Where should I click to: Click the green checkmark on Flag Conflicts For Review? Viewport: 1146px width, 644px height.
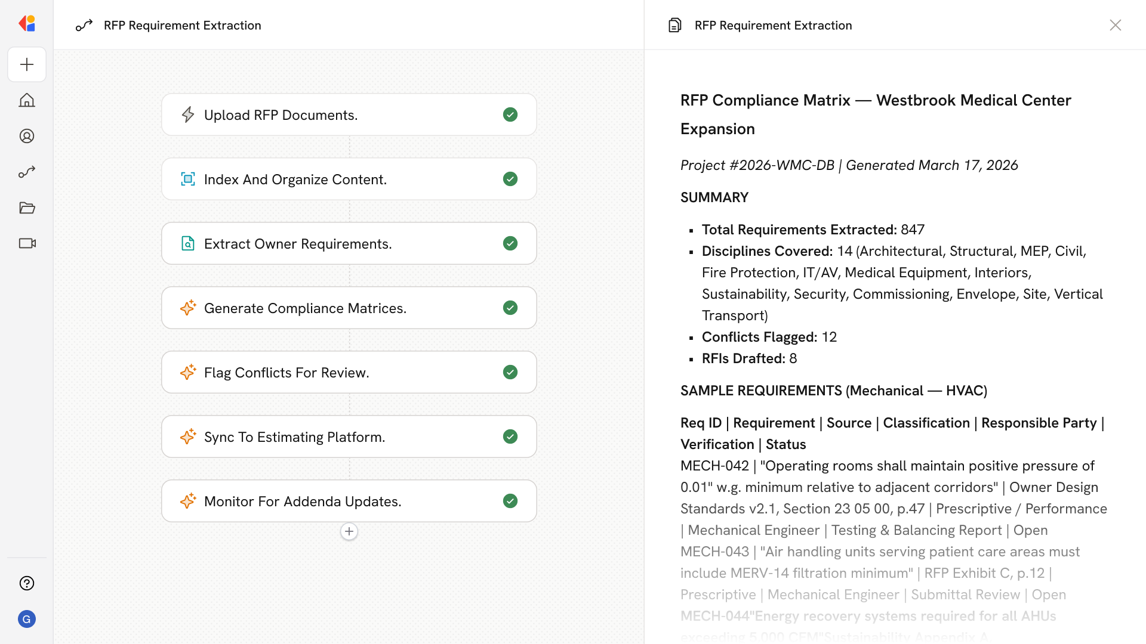(x=510, y=372)
